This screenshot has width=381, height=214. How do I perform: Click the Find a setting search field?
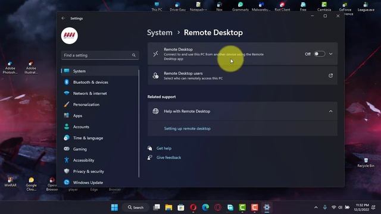pos(100,55)
